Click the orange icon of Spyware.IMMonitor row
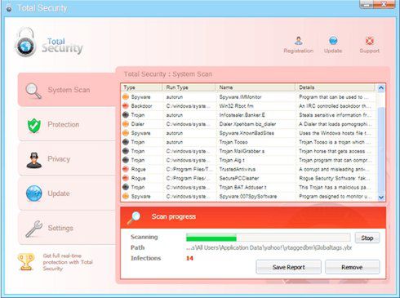400x298 pixels. 126,97
